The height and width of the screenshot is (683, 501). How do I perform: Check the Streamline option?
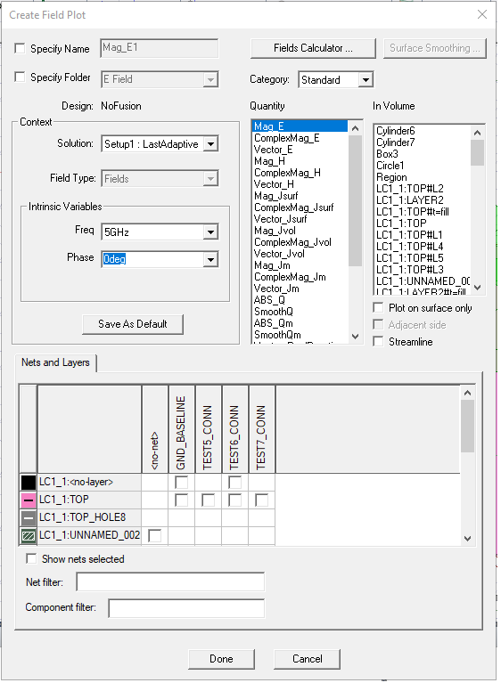click(379, 342)
